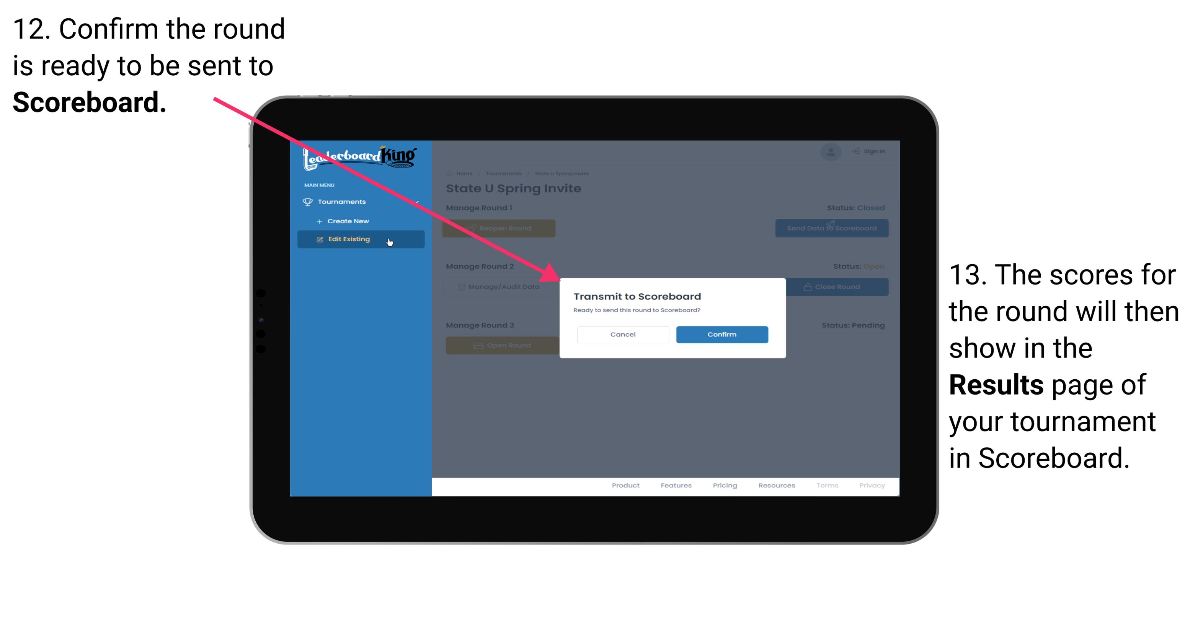Image resolution: width=1185 pixels, height=637 pixels.
Task: Click the Cancel button in dialog
Action: pyautogui.click(x=623, y=333)
